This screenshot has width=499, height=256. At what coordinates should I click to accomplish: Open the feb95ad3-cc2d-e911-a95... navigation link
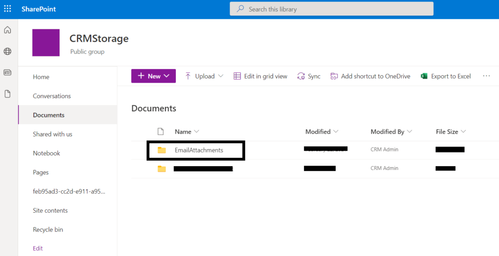pyautogui.click(x=69, y=191)
